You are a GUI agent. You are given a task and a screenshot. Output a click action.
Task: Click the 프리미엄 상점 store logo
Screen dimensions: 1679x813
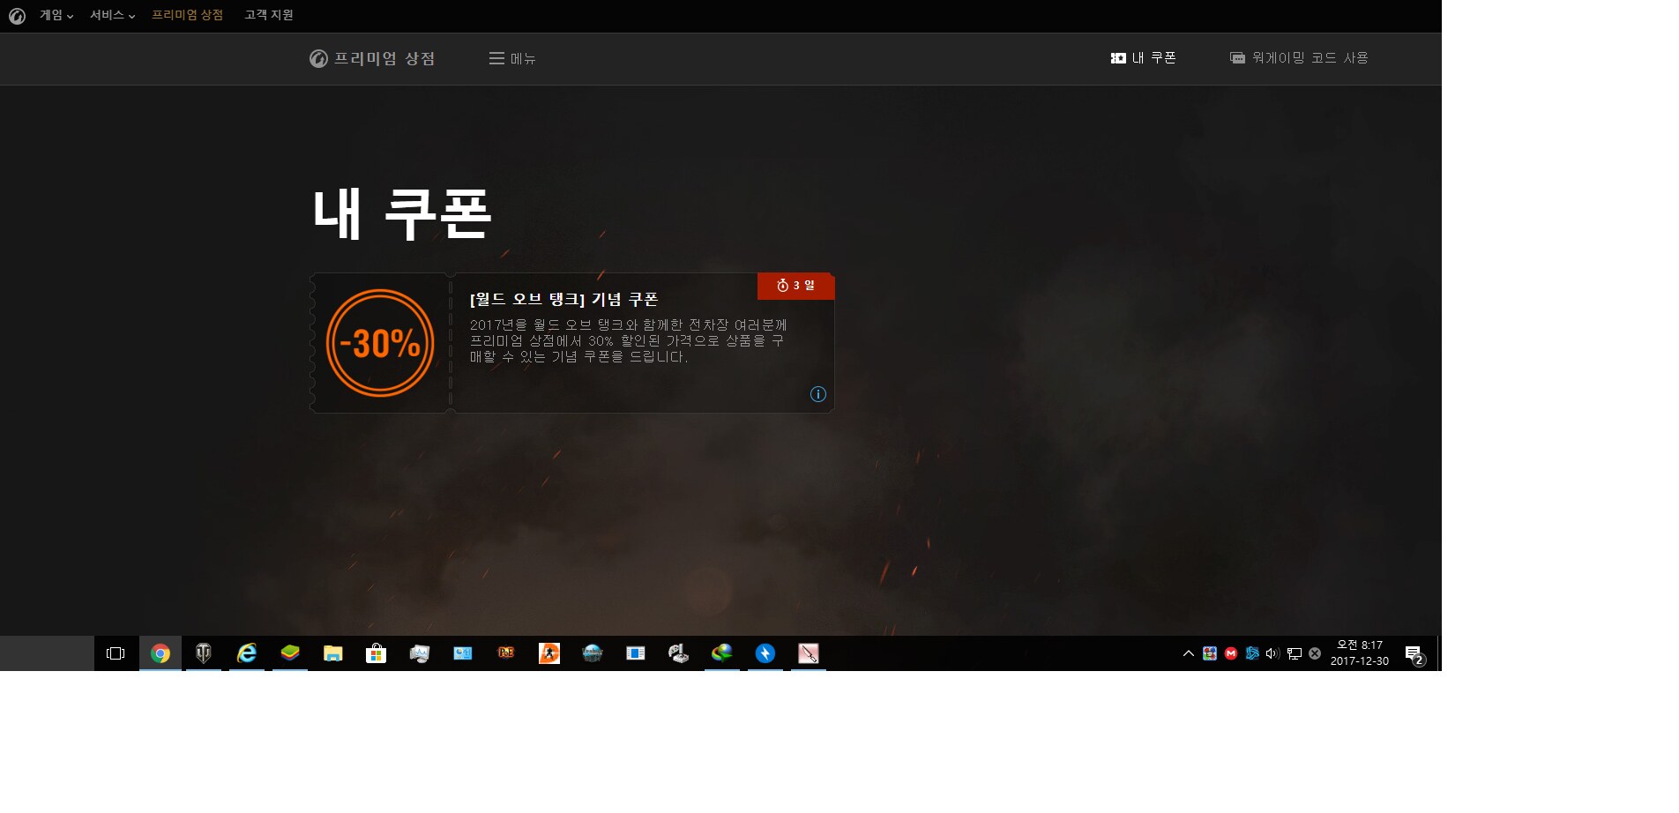[372, 58]
